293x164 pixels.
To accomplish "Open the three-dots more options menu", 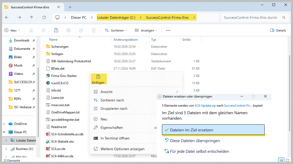I will tap(168, 30).
